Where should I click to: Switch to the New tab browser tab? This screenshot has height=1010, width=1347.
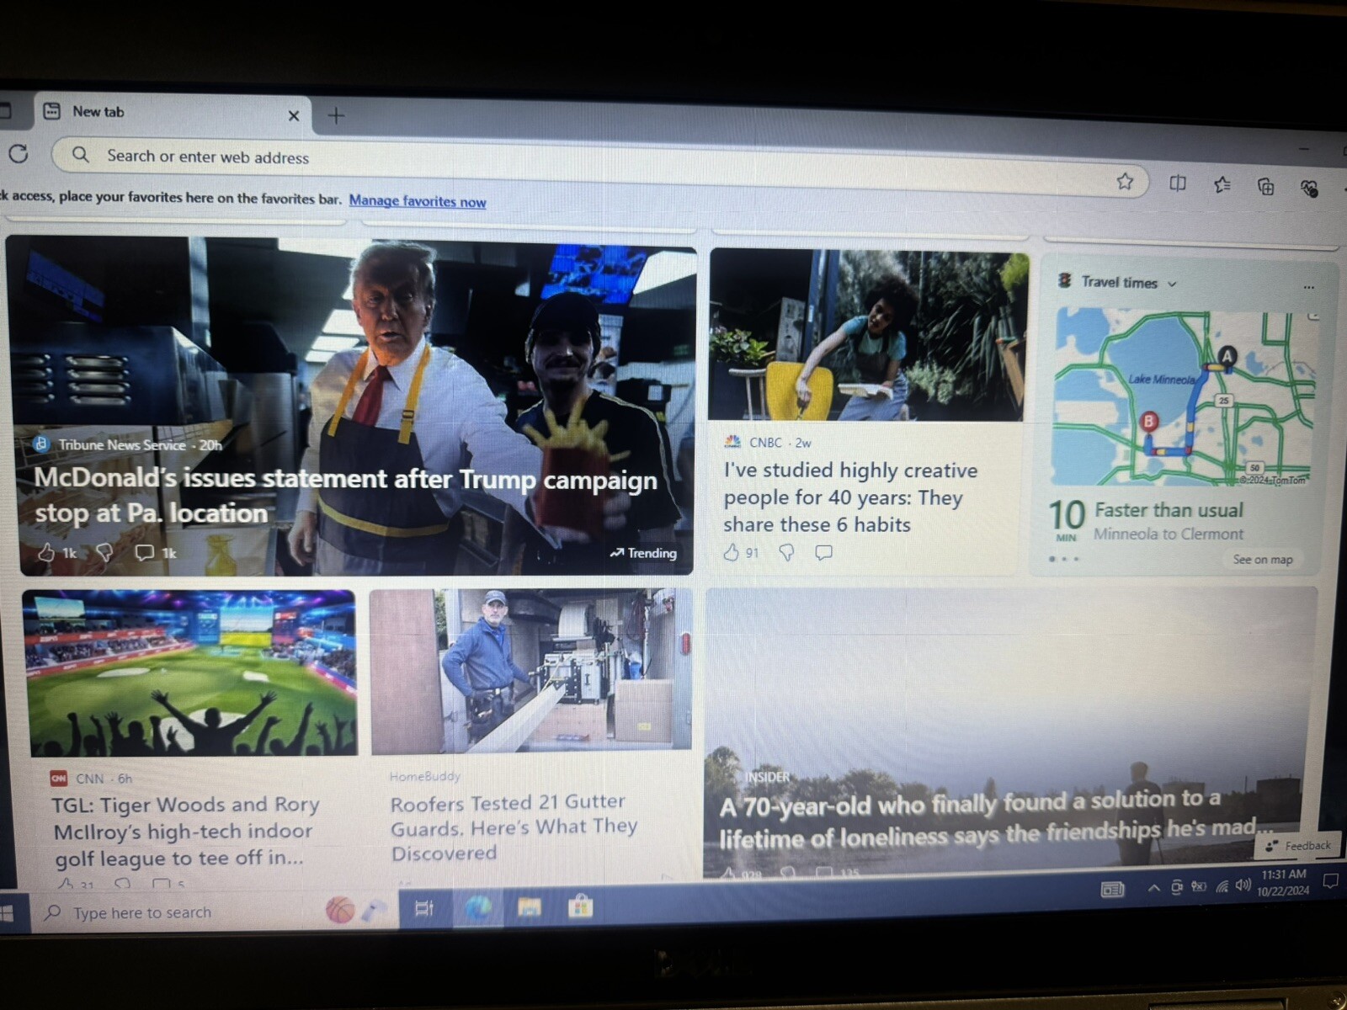173,113
